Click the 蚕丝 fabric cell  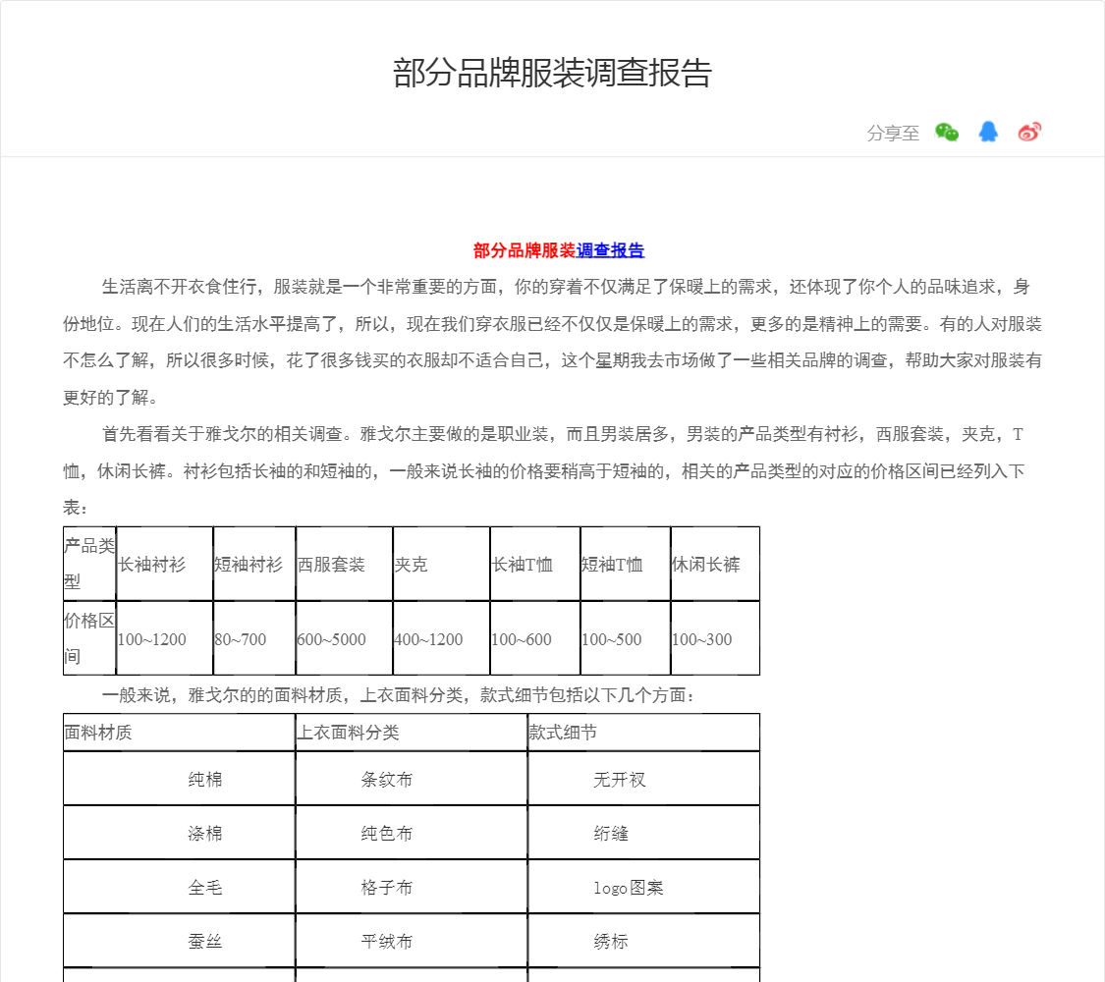point(179,941)
